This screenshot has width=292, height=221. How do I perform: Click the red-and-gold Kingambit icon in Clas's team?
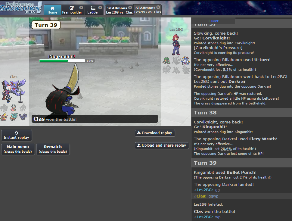(x=4, y=117)
